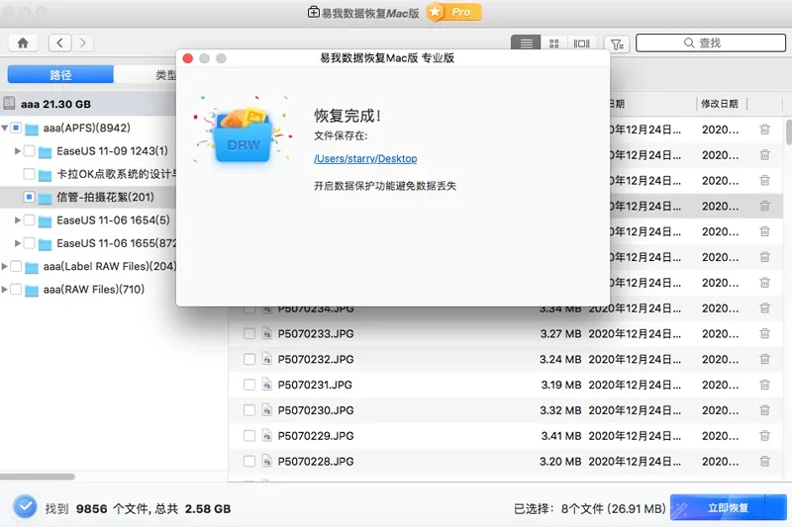Toggle checkbox for aaa(APFS)(8942)
792x527 pixels.
(16, 128)
